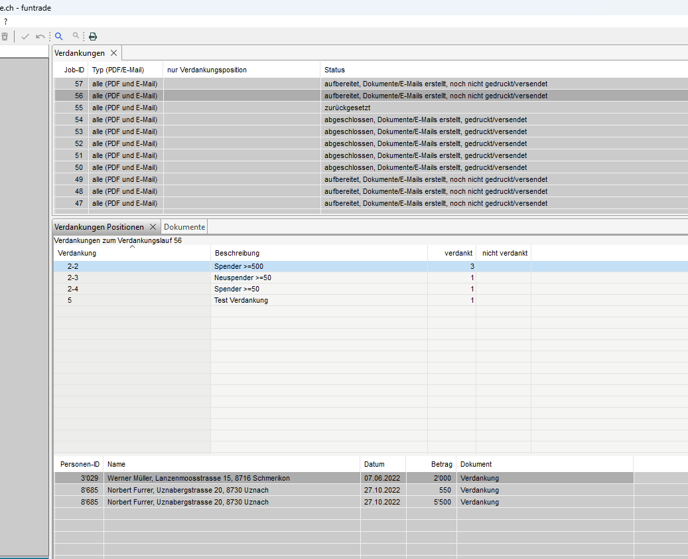The image size is (688, 559).
Task: Click the Betrag column header
Action: click(x=441, y=464)
